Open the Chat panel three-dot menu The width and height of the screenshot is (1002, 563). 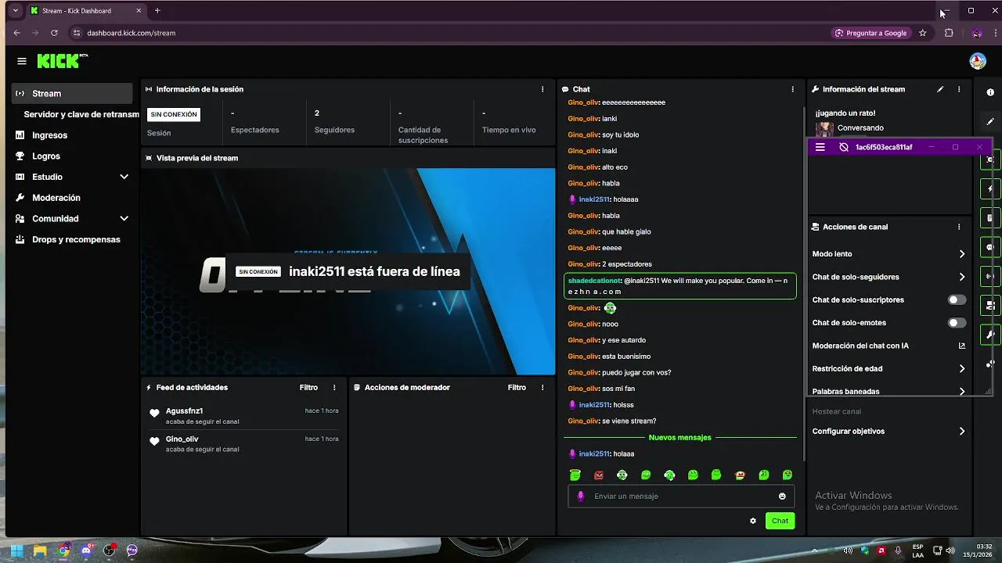pos(793,89)
